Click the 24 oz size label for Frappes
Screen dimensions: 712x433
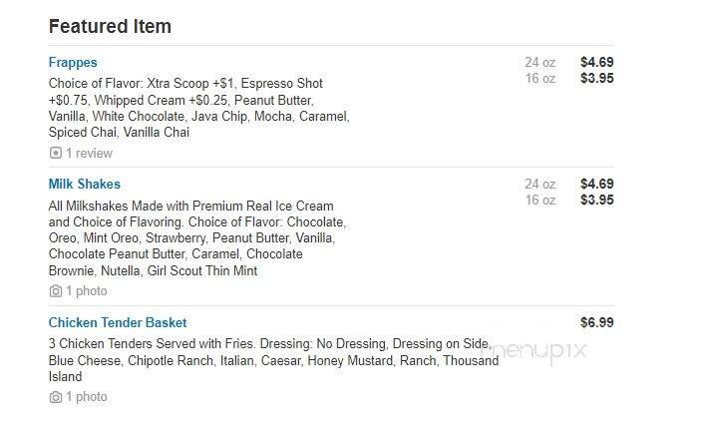pyautogui.click(x=539, y=62)
